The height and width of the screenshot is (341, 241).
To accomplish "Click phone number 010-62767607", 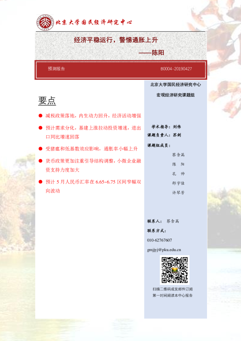I will pyautogui.click(x=160, y=240).
